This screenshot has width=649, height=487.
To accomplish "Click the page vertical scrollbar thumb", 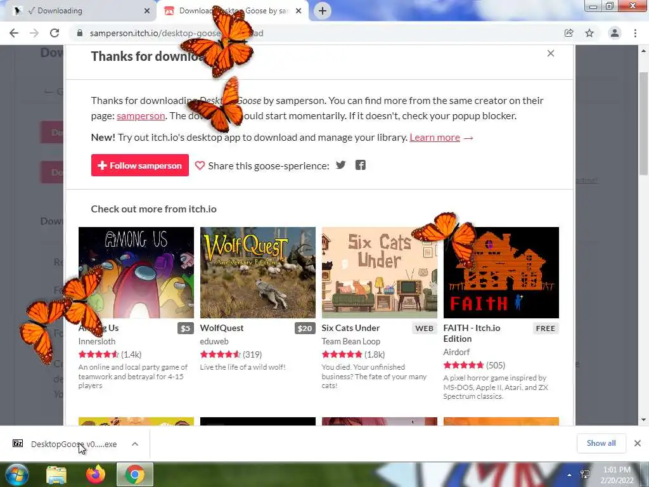I will tap(643, 123).
